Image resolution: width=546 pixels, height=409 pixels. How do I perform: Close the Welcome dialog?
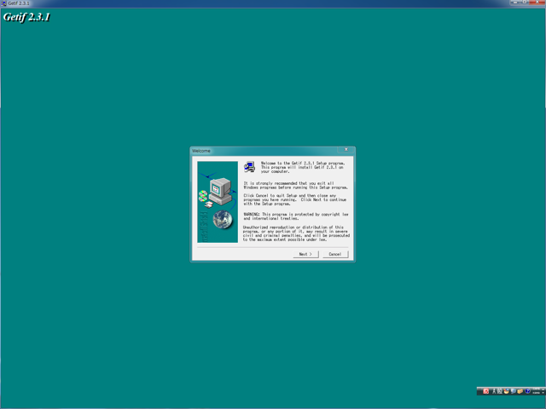pos(346,150)
